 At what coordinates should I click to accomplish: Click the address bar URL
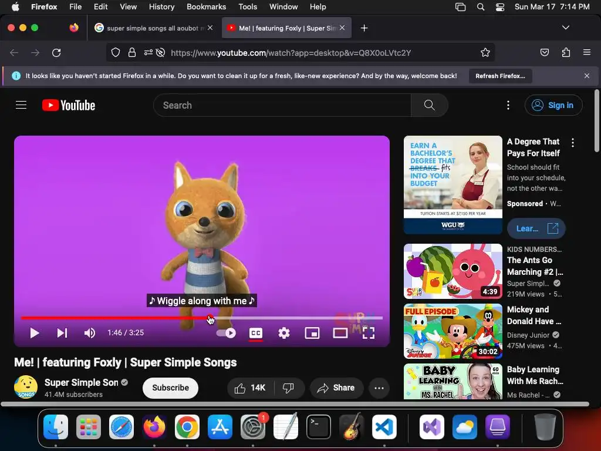click(x=291, y=53)
